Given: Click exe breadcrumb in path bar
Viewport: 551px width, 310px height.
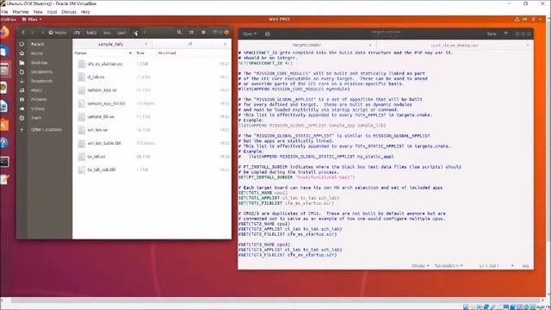Looking at the screenshot, I should click(107, 33).
